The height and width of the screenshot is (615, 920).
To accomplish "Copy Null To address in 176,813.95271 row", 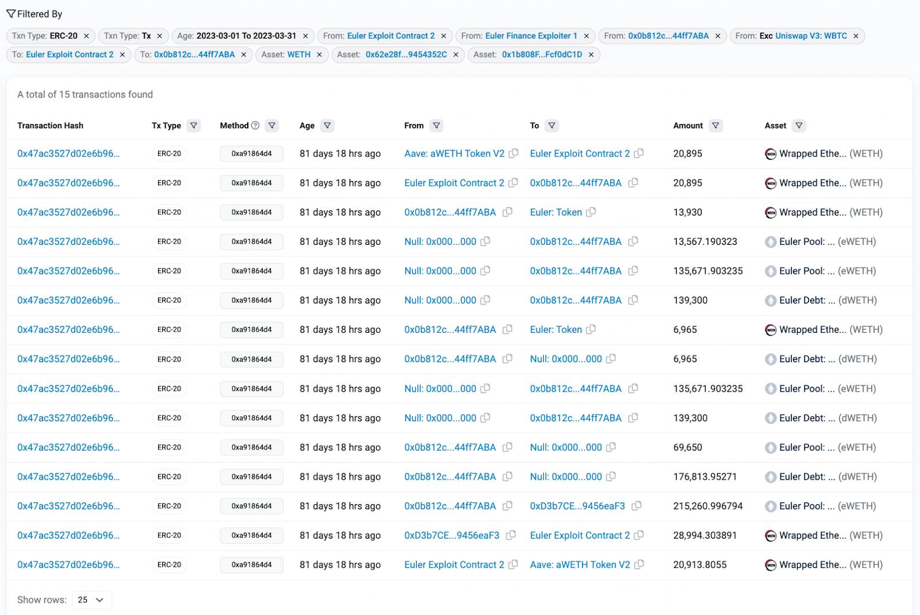I will (x=611, y=476).
